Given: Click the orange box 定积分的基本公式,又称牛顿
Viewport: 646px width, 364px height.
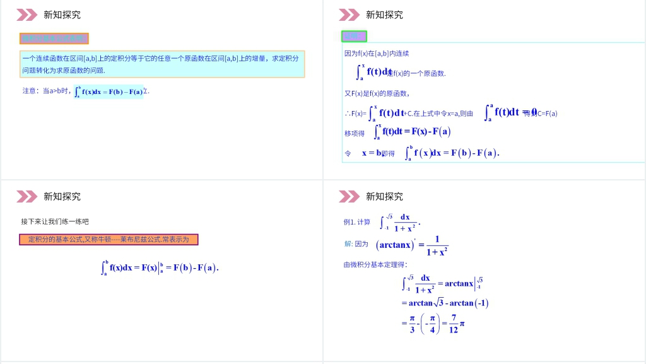Looking at the screenshot, I should point(109,240).
